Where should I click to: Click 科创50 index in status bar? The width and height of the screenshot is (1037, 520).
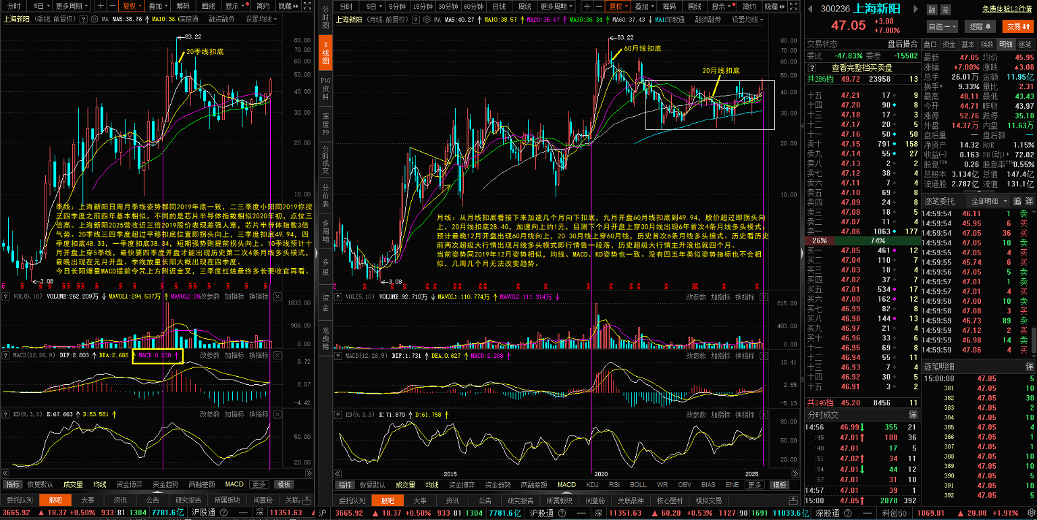click(x=894, y=513)
